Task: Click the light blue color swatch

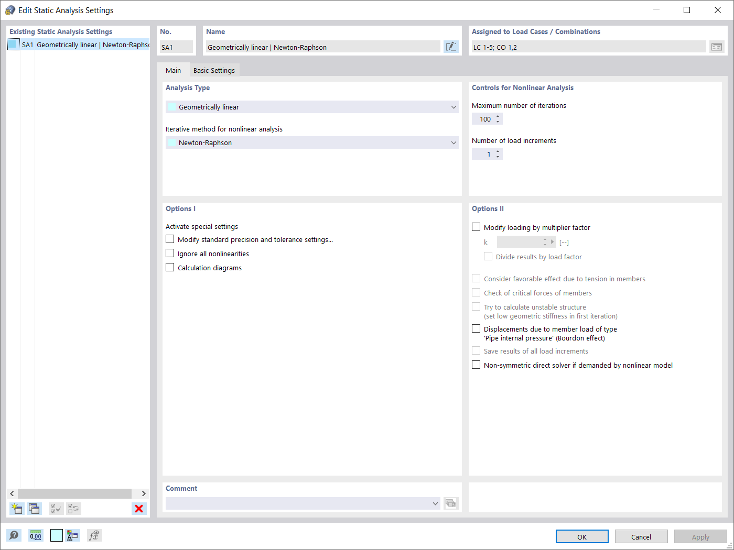Action: pos(56,535)
